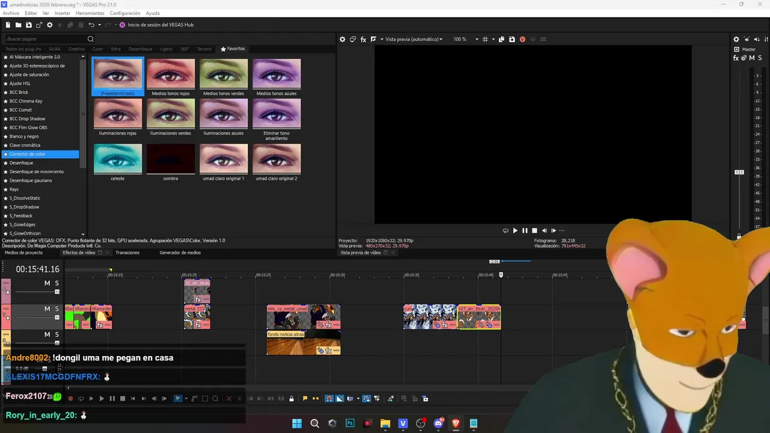Image resolution: width=770 pixels, height=433 pixels.
Task: Save preview snapshot to file
Action: click(512, 39)
